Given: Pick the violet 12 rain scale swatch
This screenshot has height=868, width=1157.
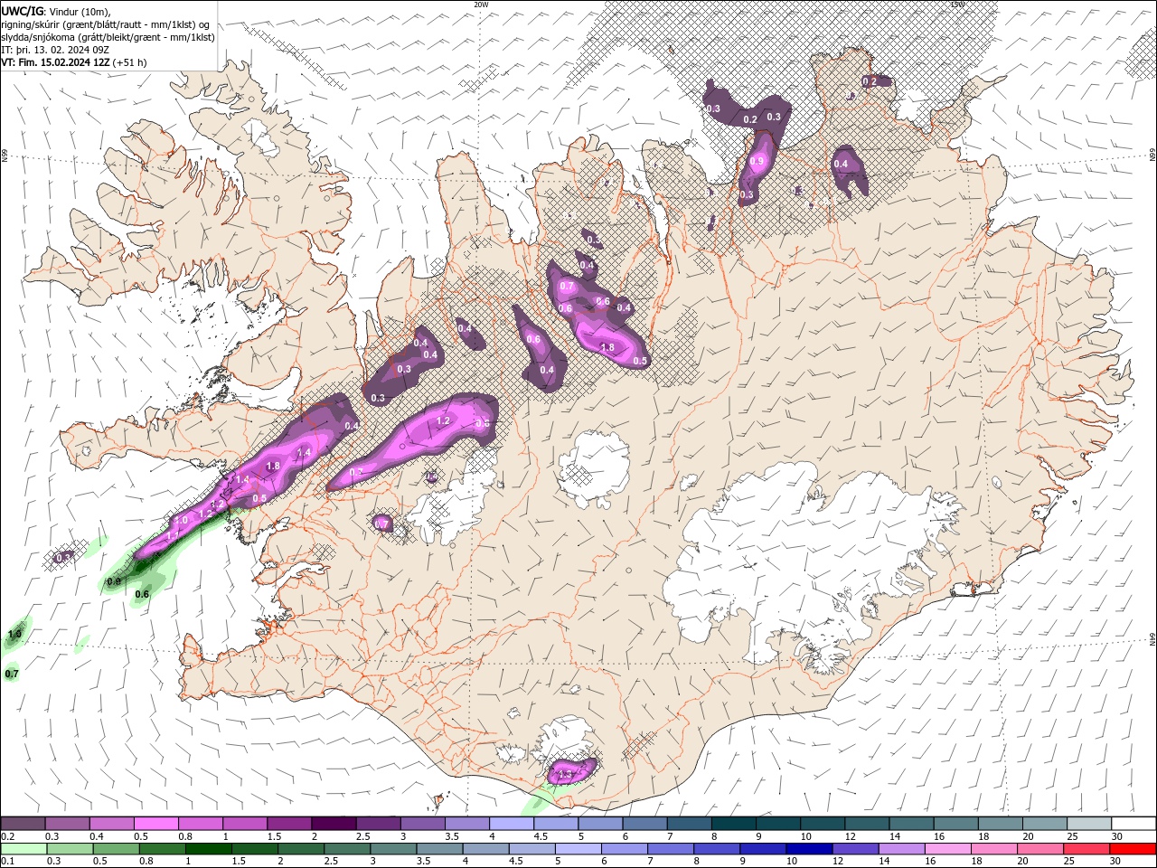Looking at the screenshot, I should (x=855, y=849).
